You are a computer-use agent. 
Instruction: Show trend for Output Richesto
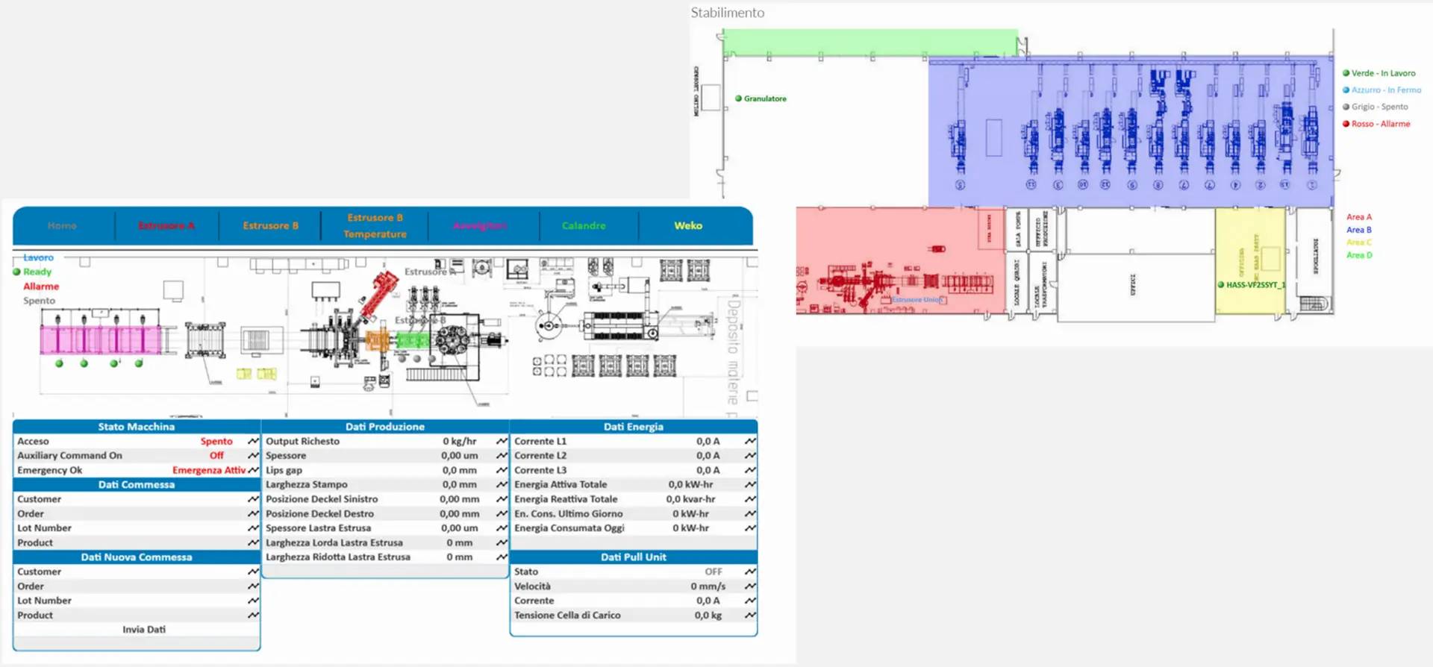[502, 442]
